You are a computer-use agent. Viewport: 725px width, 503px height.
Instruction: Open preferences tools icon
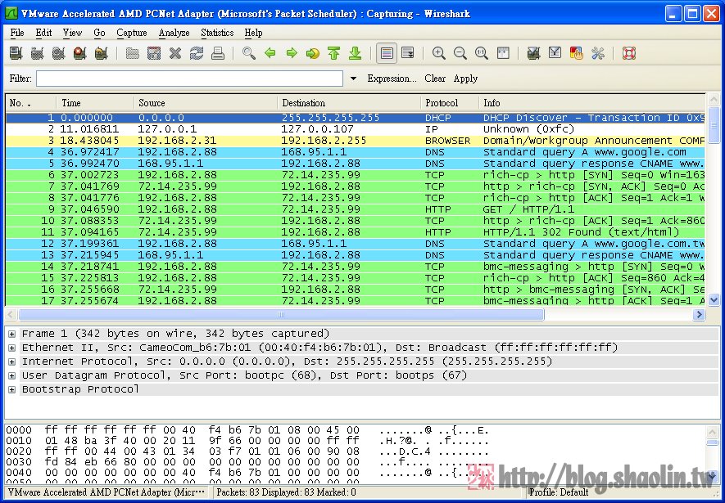(597, 53)
